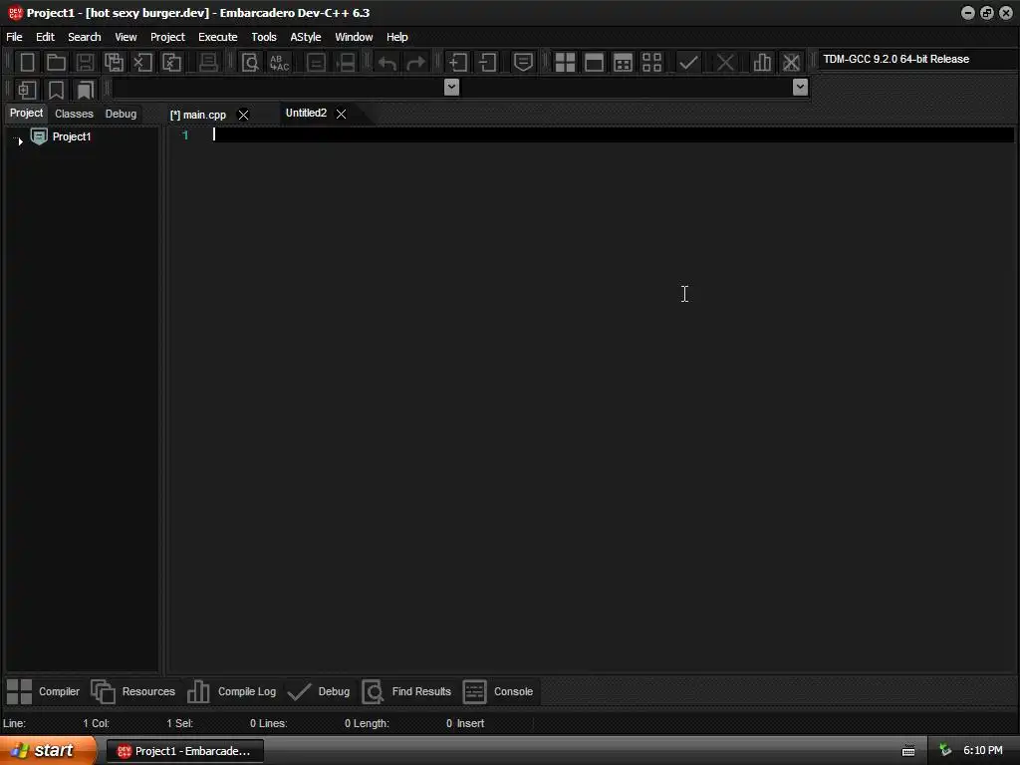Viewport: 1020px width, 765px height.
Task: Switch to the Debug side tab
Action: (x=121, y=114)
